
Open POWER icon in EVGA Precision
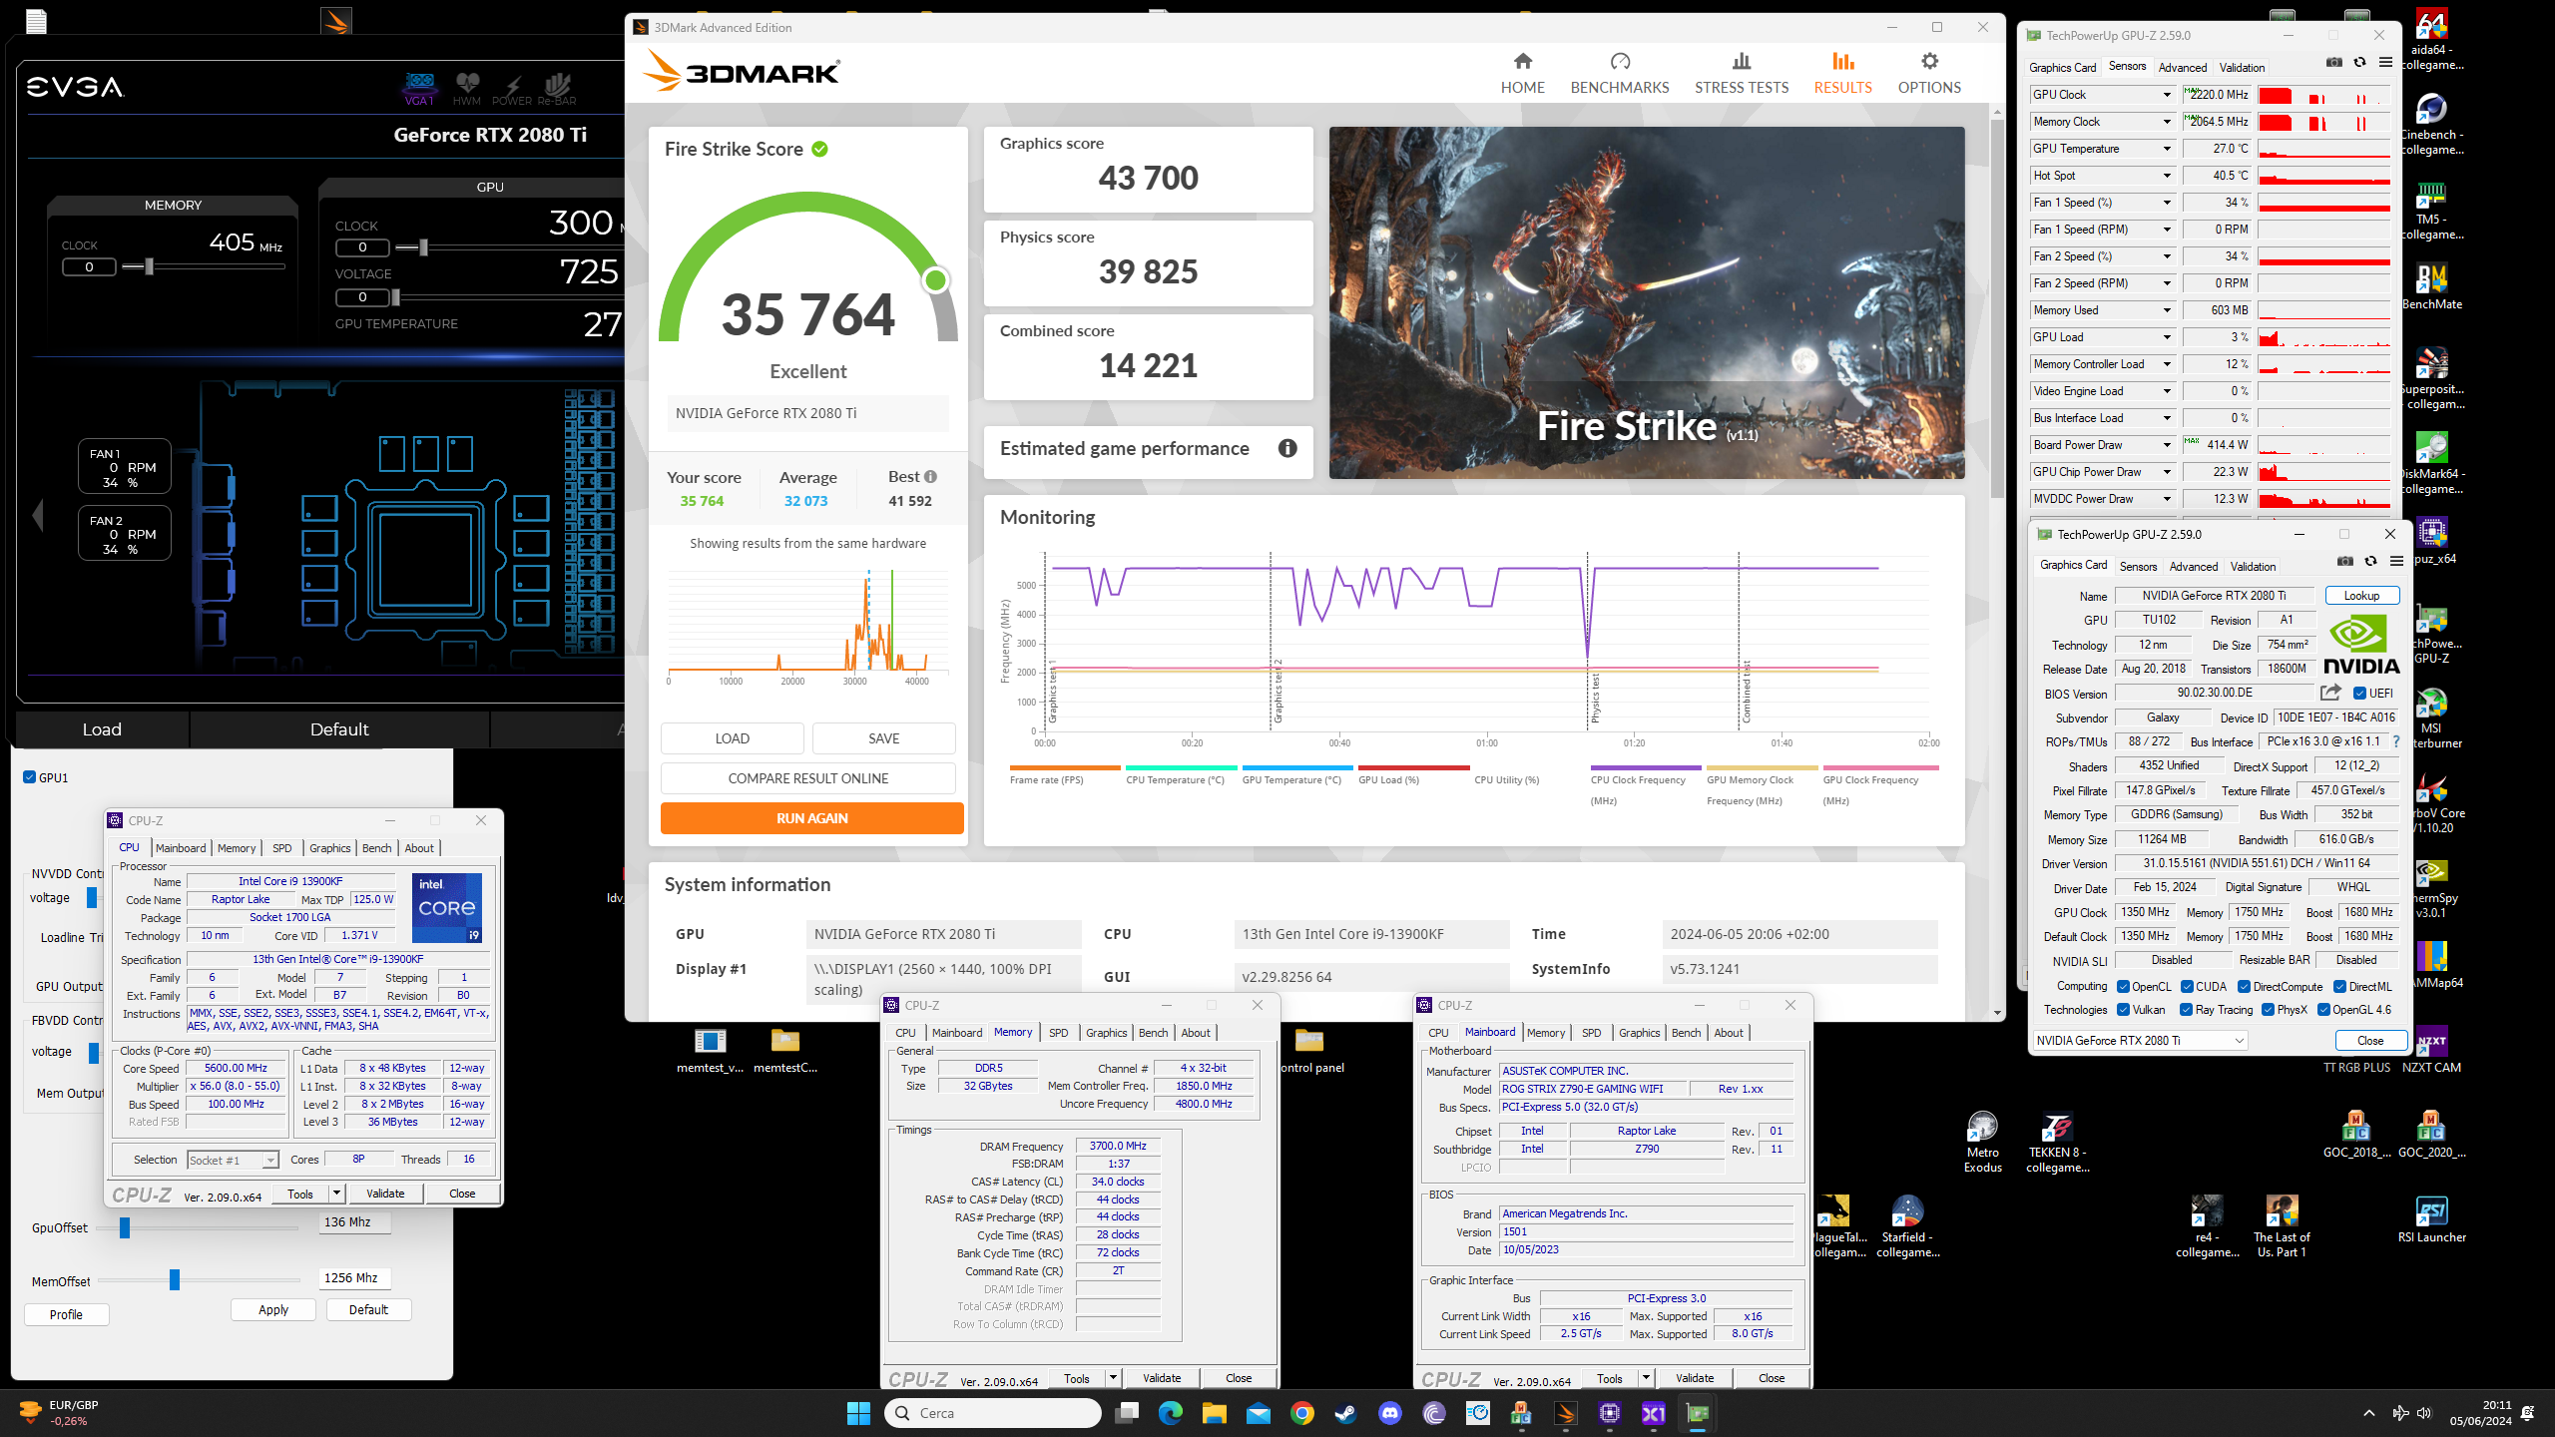(512, 88)
